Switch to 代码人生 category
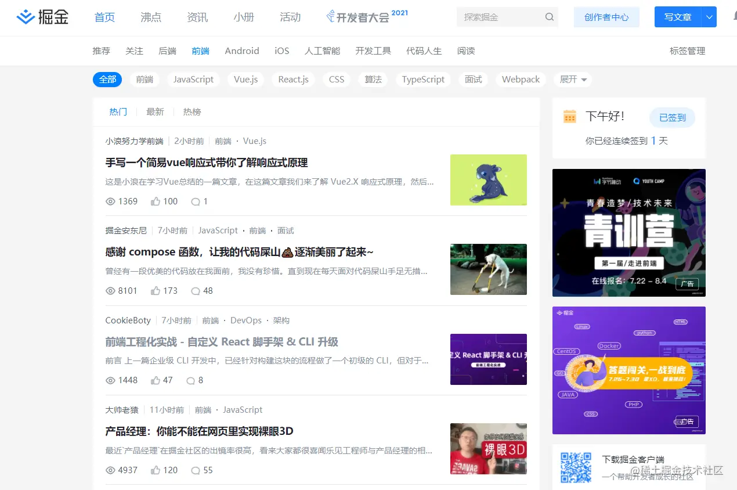This screenshot has height=490, width=737. coord(424,51)
